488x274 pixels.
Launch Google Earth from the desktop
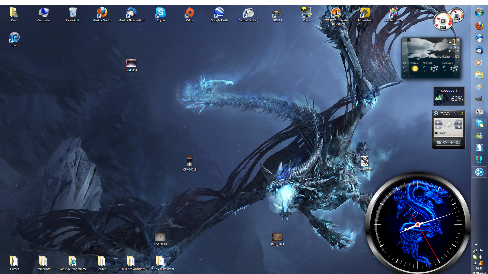pos(219,15)
